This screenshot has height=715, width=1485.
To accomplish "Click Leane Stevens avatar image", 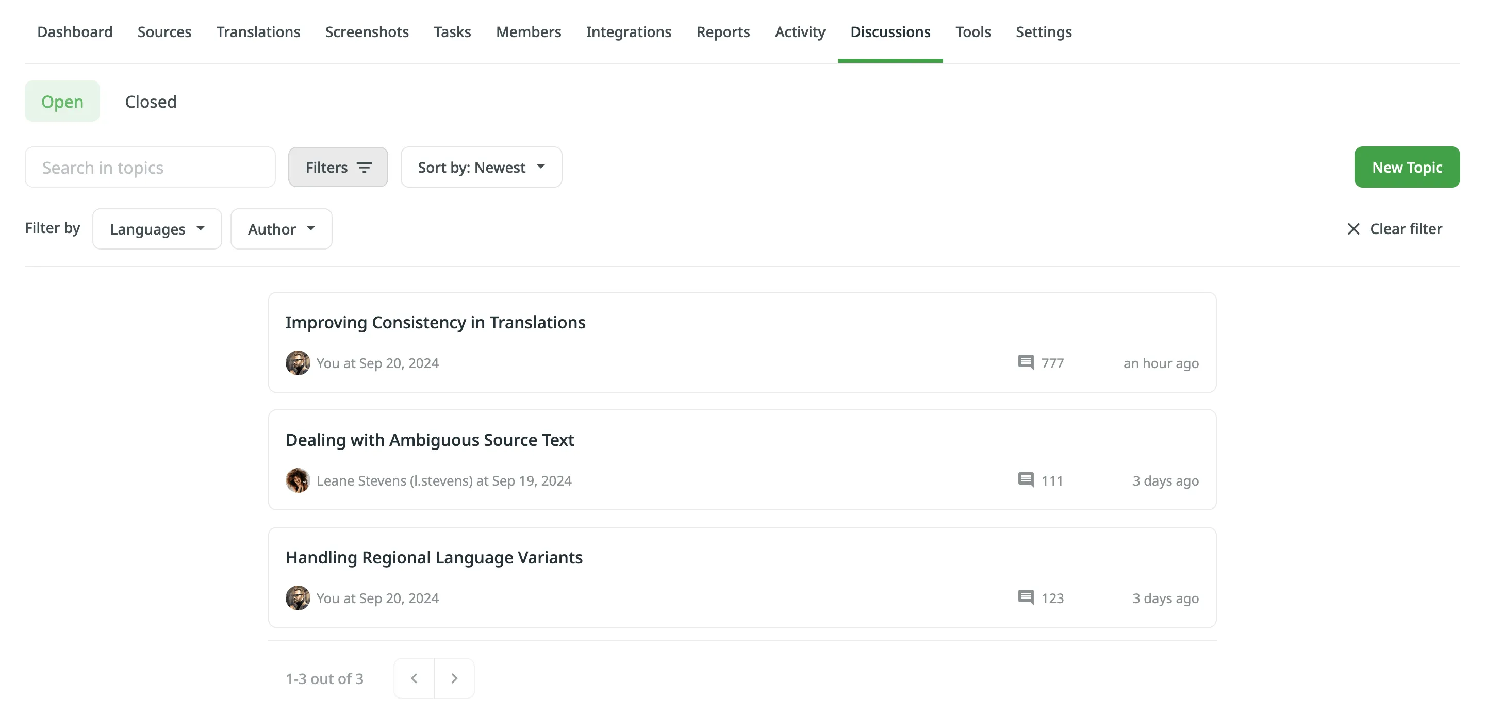I will [x=298, y=480].
